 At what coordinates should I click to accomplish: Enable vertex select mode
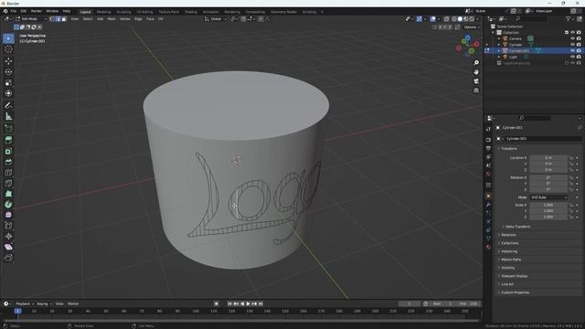click(52, 18)
